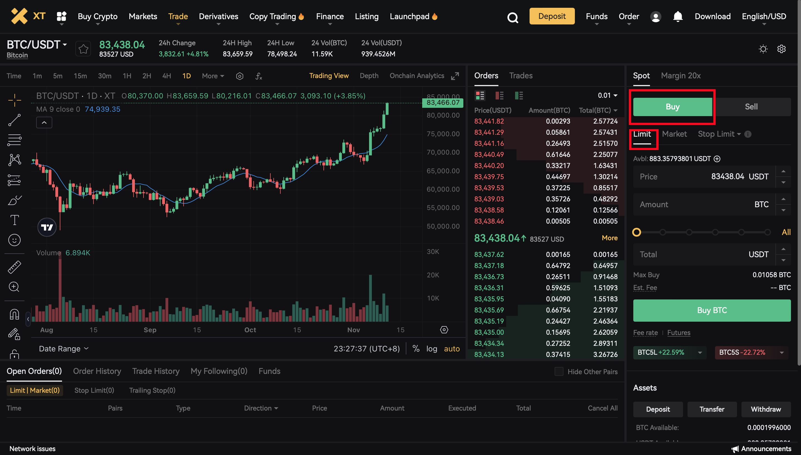Open the Derivatives menu
The width and height of the screenshot is (801, 455).
click(218, 17)
